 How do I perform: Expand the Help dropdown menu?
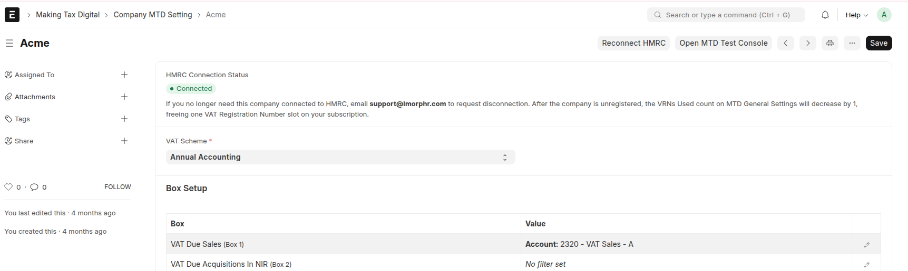click(x=856, y=15)
